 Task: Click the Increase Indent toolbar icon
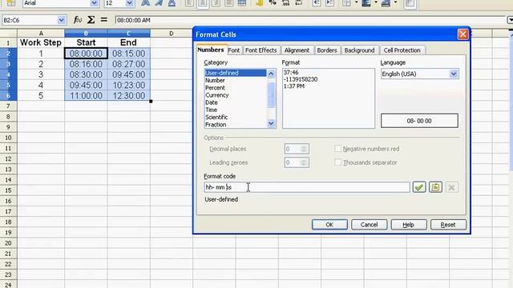click(x=329, y=3)
